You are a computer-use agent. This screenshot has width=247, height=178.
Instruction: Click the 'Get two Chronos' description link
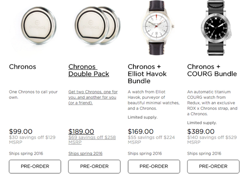coord(93,97)
